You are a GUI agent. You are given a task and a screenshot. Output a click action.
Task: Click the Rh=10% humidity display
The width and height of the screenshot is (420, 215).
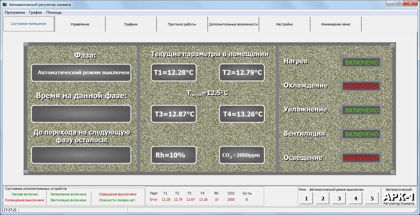(x=174, y=155)
